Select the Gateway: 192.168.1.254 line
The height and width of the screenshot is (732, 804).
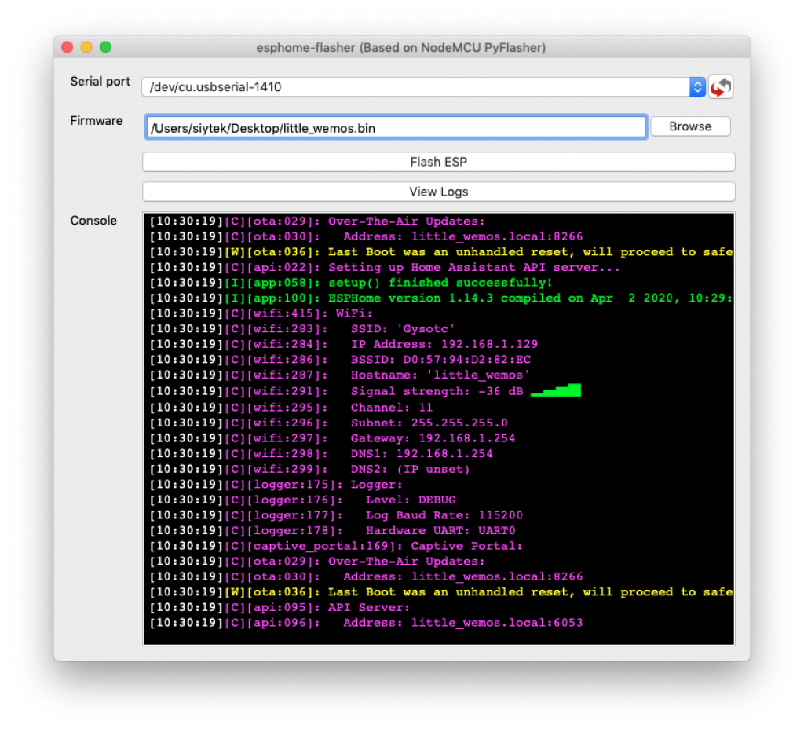tap(332, 438)
